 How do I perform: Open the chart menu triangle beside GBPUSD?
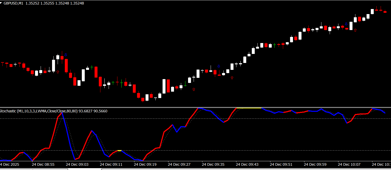[1, 3]
